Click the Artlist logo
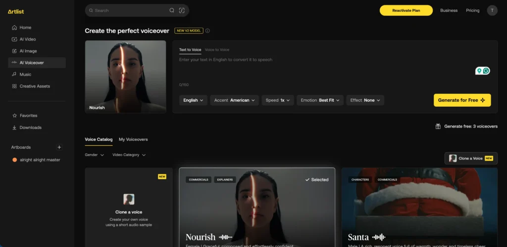Screen dimensions: 507x247 pos(16,11)
